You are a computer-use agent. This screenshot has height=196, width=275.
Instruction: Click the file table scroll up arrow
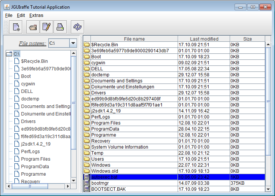coord(268,45)
